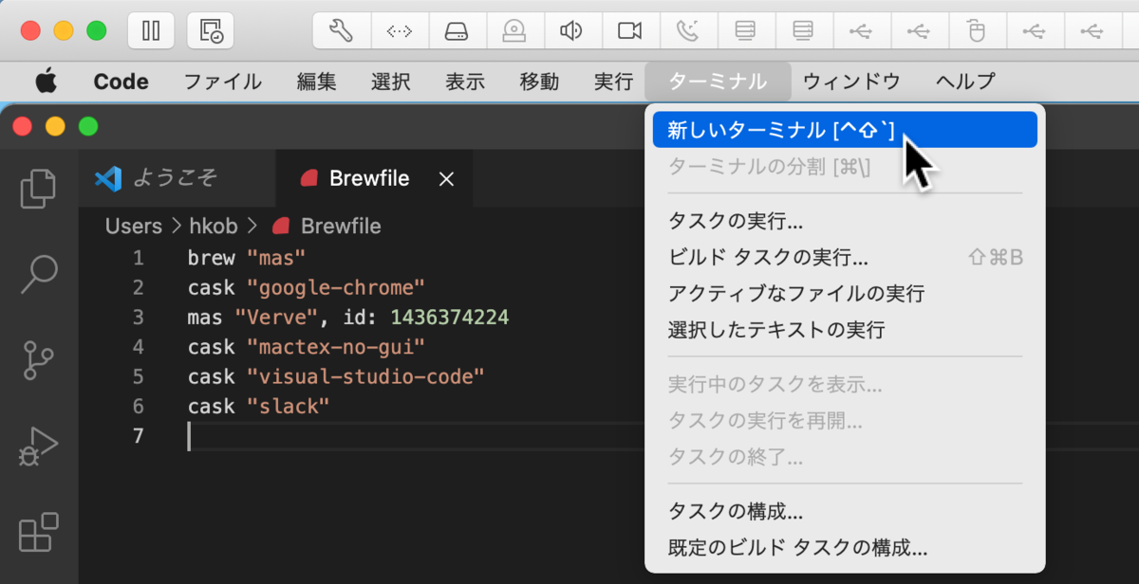
Task: Click the red Brewfile icon in breadcrumb
Action: (280, 227)
